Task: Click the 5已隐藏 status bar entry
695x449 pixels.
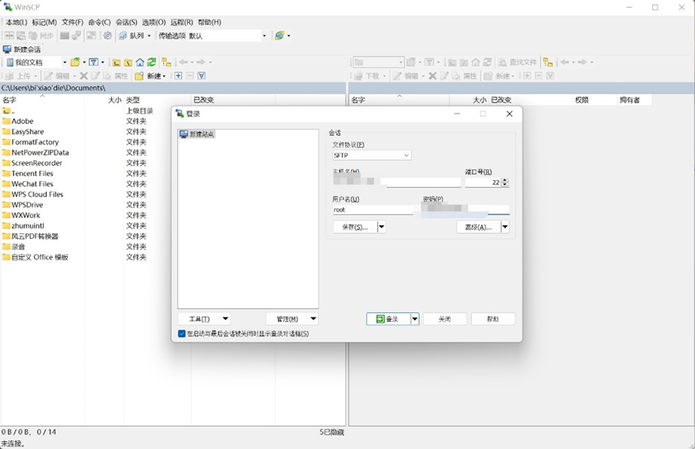Action: (x=332, y=432)
